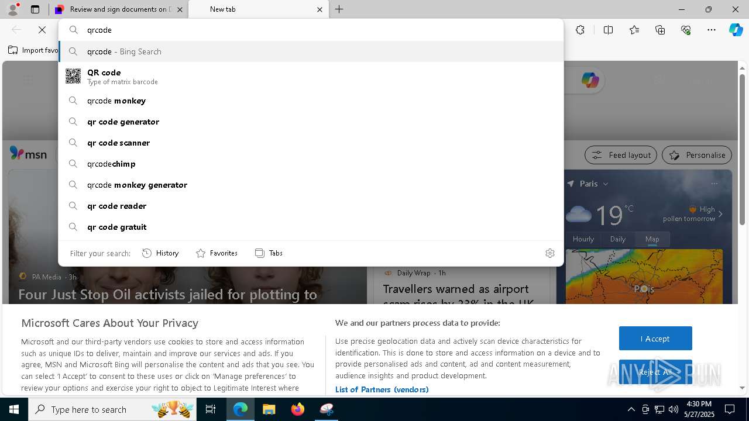This screenshot has width=749, height=421.
Task: Open Just Stop Oil activists news story
Action: (167, 295)
